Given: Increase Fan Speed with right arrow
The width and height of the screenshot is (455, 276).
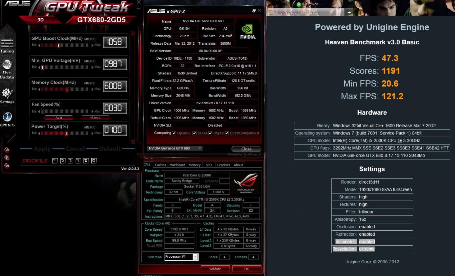Looking at the screenshot, I should pos(92,111).
